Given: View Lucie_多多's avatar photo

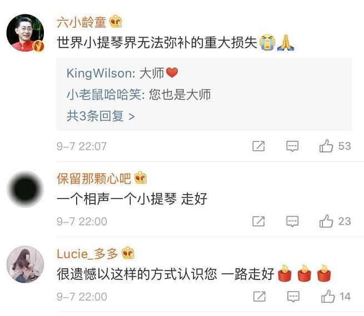Looking at the screenshot, I should (x=26, y=264).
